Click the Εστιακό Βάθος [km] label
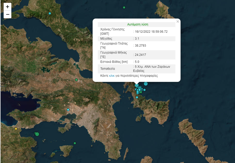This screenshot has width=235, height=163. pos(114,62)
